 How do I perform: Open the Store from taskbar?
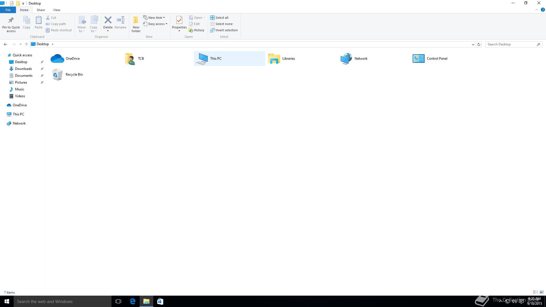point(160,301)
